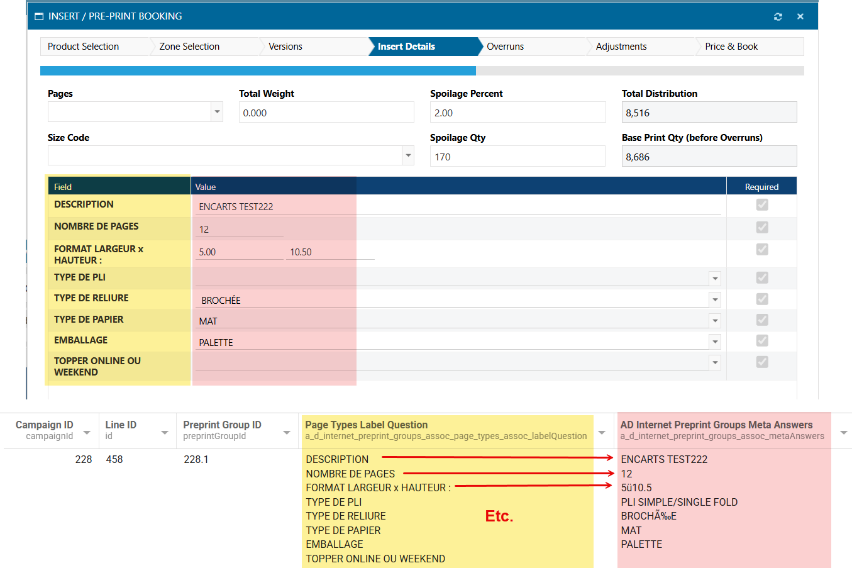Open the TYPE DE PAPIER dropdown
Screen dimensions: 852x568
715,321
